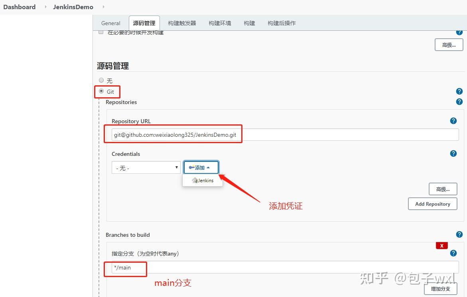
Task: Open help for Credentials section
Action: 453,153
